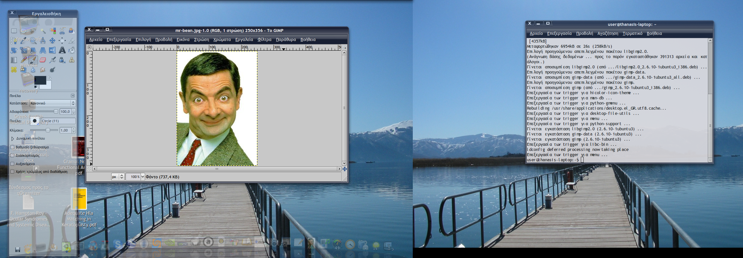Select the Eraser tool
This screenshot has height=258, width=743.
pyautogui.click(x=43, y=60)
